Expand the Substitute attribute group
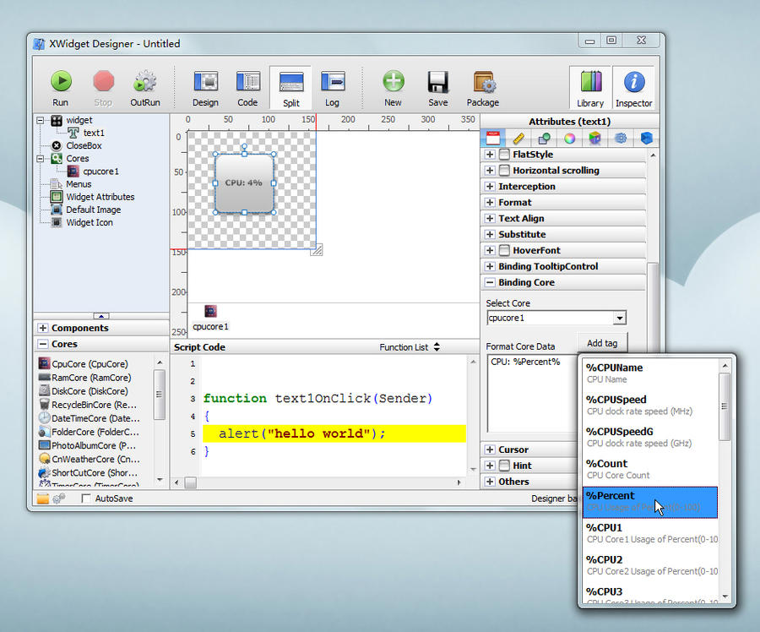This screenshot has width=760, height=632. click(x=490, y=235)
